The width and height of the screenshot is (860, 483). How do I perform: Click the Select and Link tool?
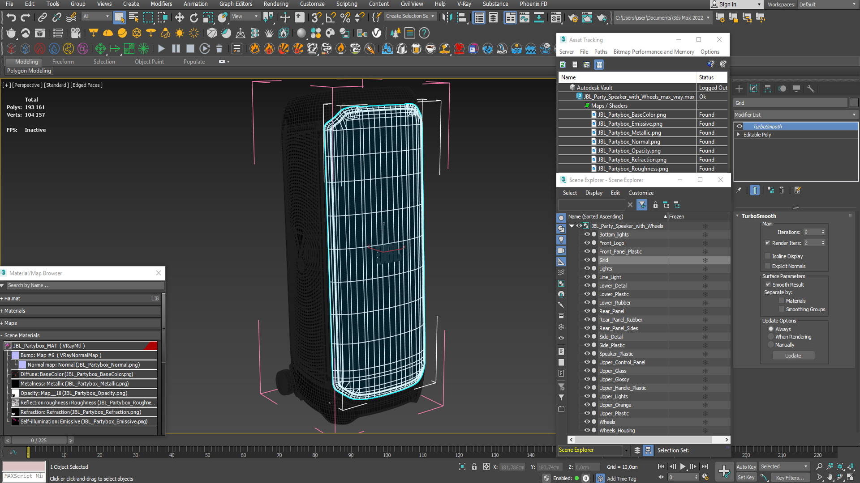(x=42, y=17)
